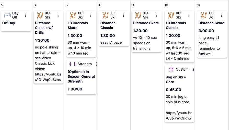Click XC-Ski icon on L3 Intervals Classic
This screenshot has height=130, width=230.
171,15
